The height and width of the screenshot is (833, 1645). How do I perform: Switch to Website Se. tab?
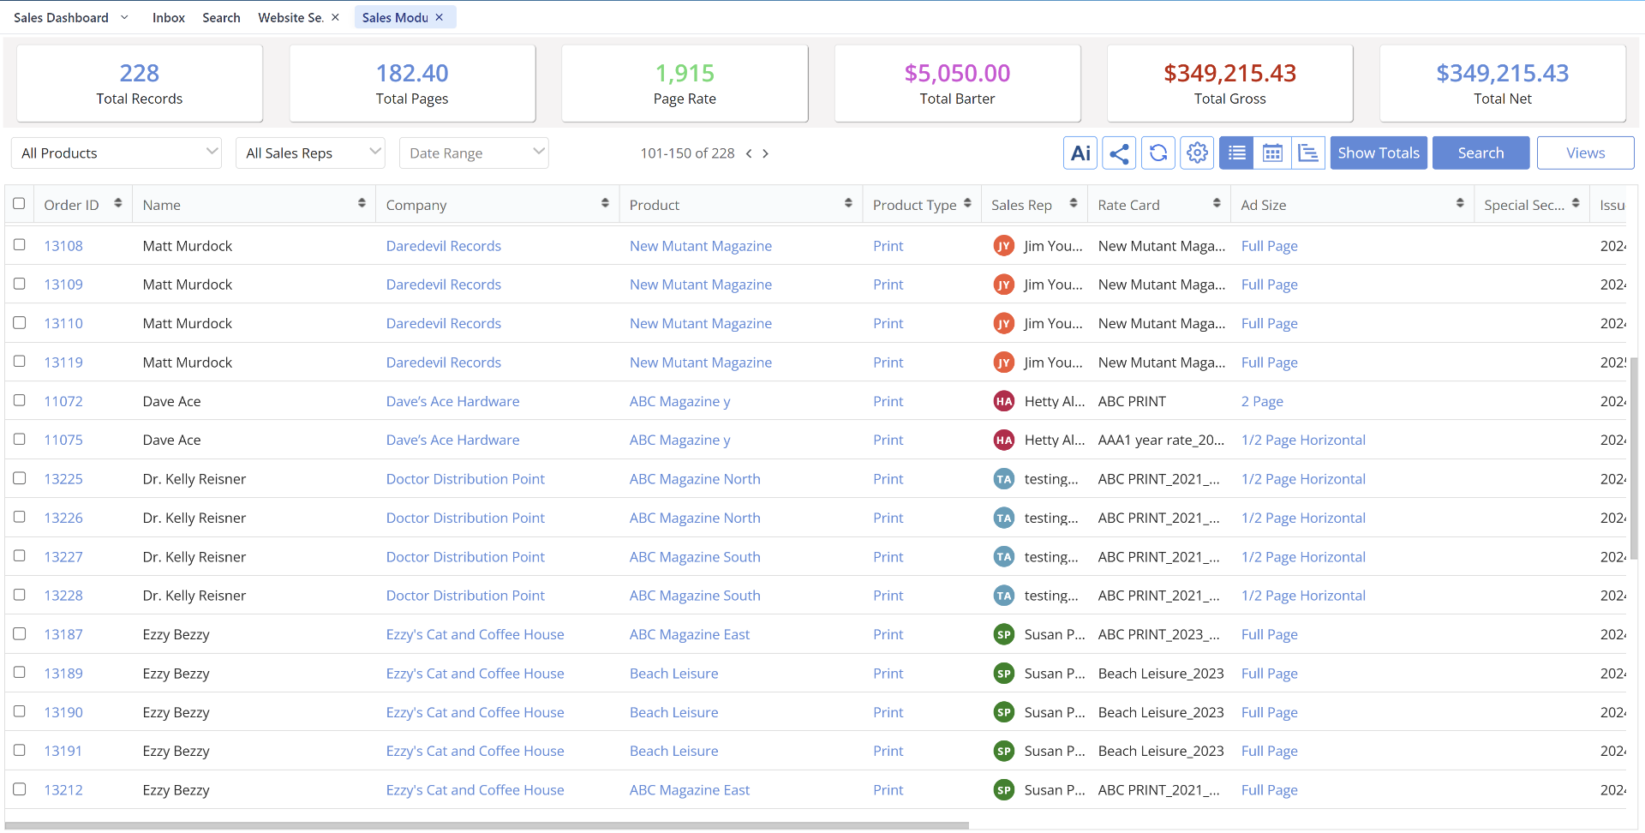click(x=290, y=17)
